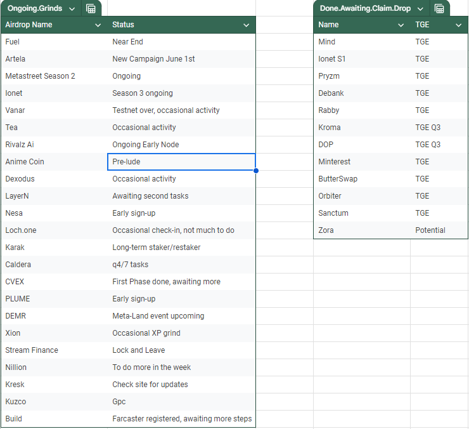Click the Ongoing Early Node cell

point(181,145)
